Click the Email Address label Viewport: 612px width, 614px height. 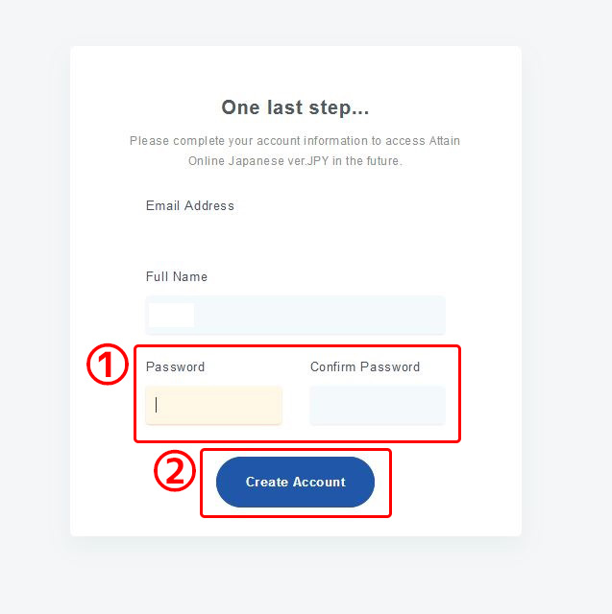tap(189, 205)
